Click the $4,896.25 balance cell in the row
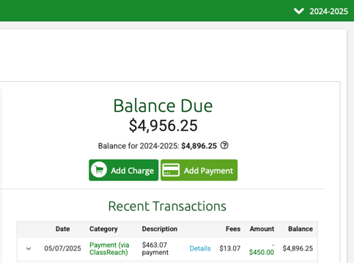Image resolution: width=354 pixels, height=263 pixels. pyautogui.click(x=298, y=248)
